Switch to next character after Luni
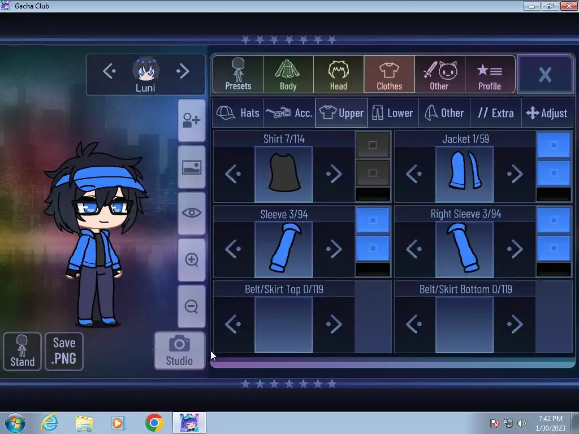Image resolution: width=579 pixels, height=434 pixels. click(x=183, y=71)
